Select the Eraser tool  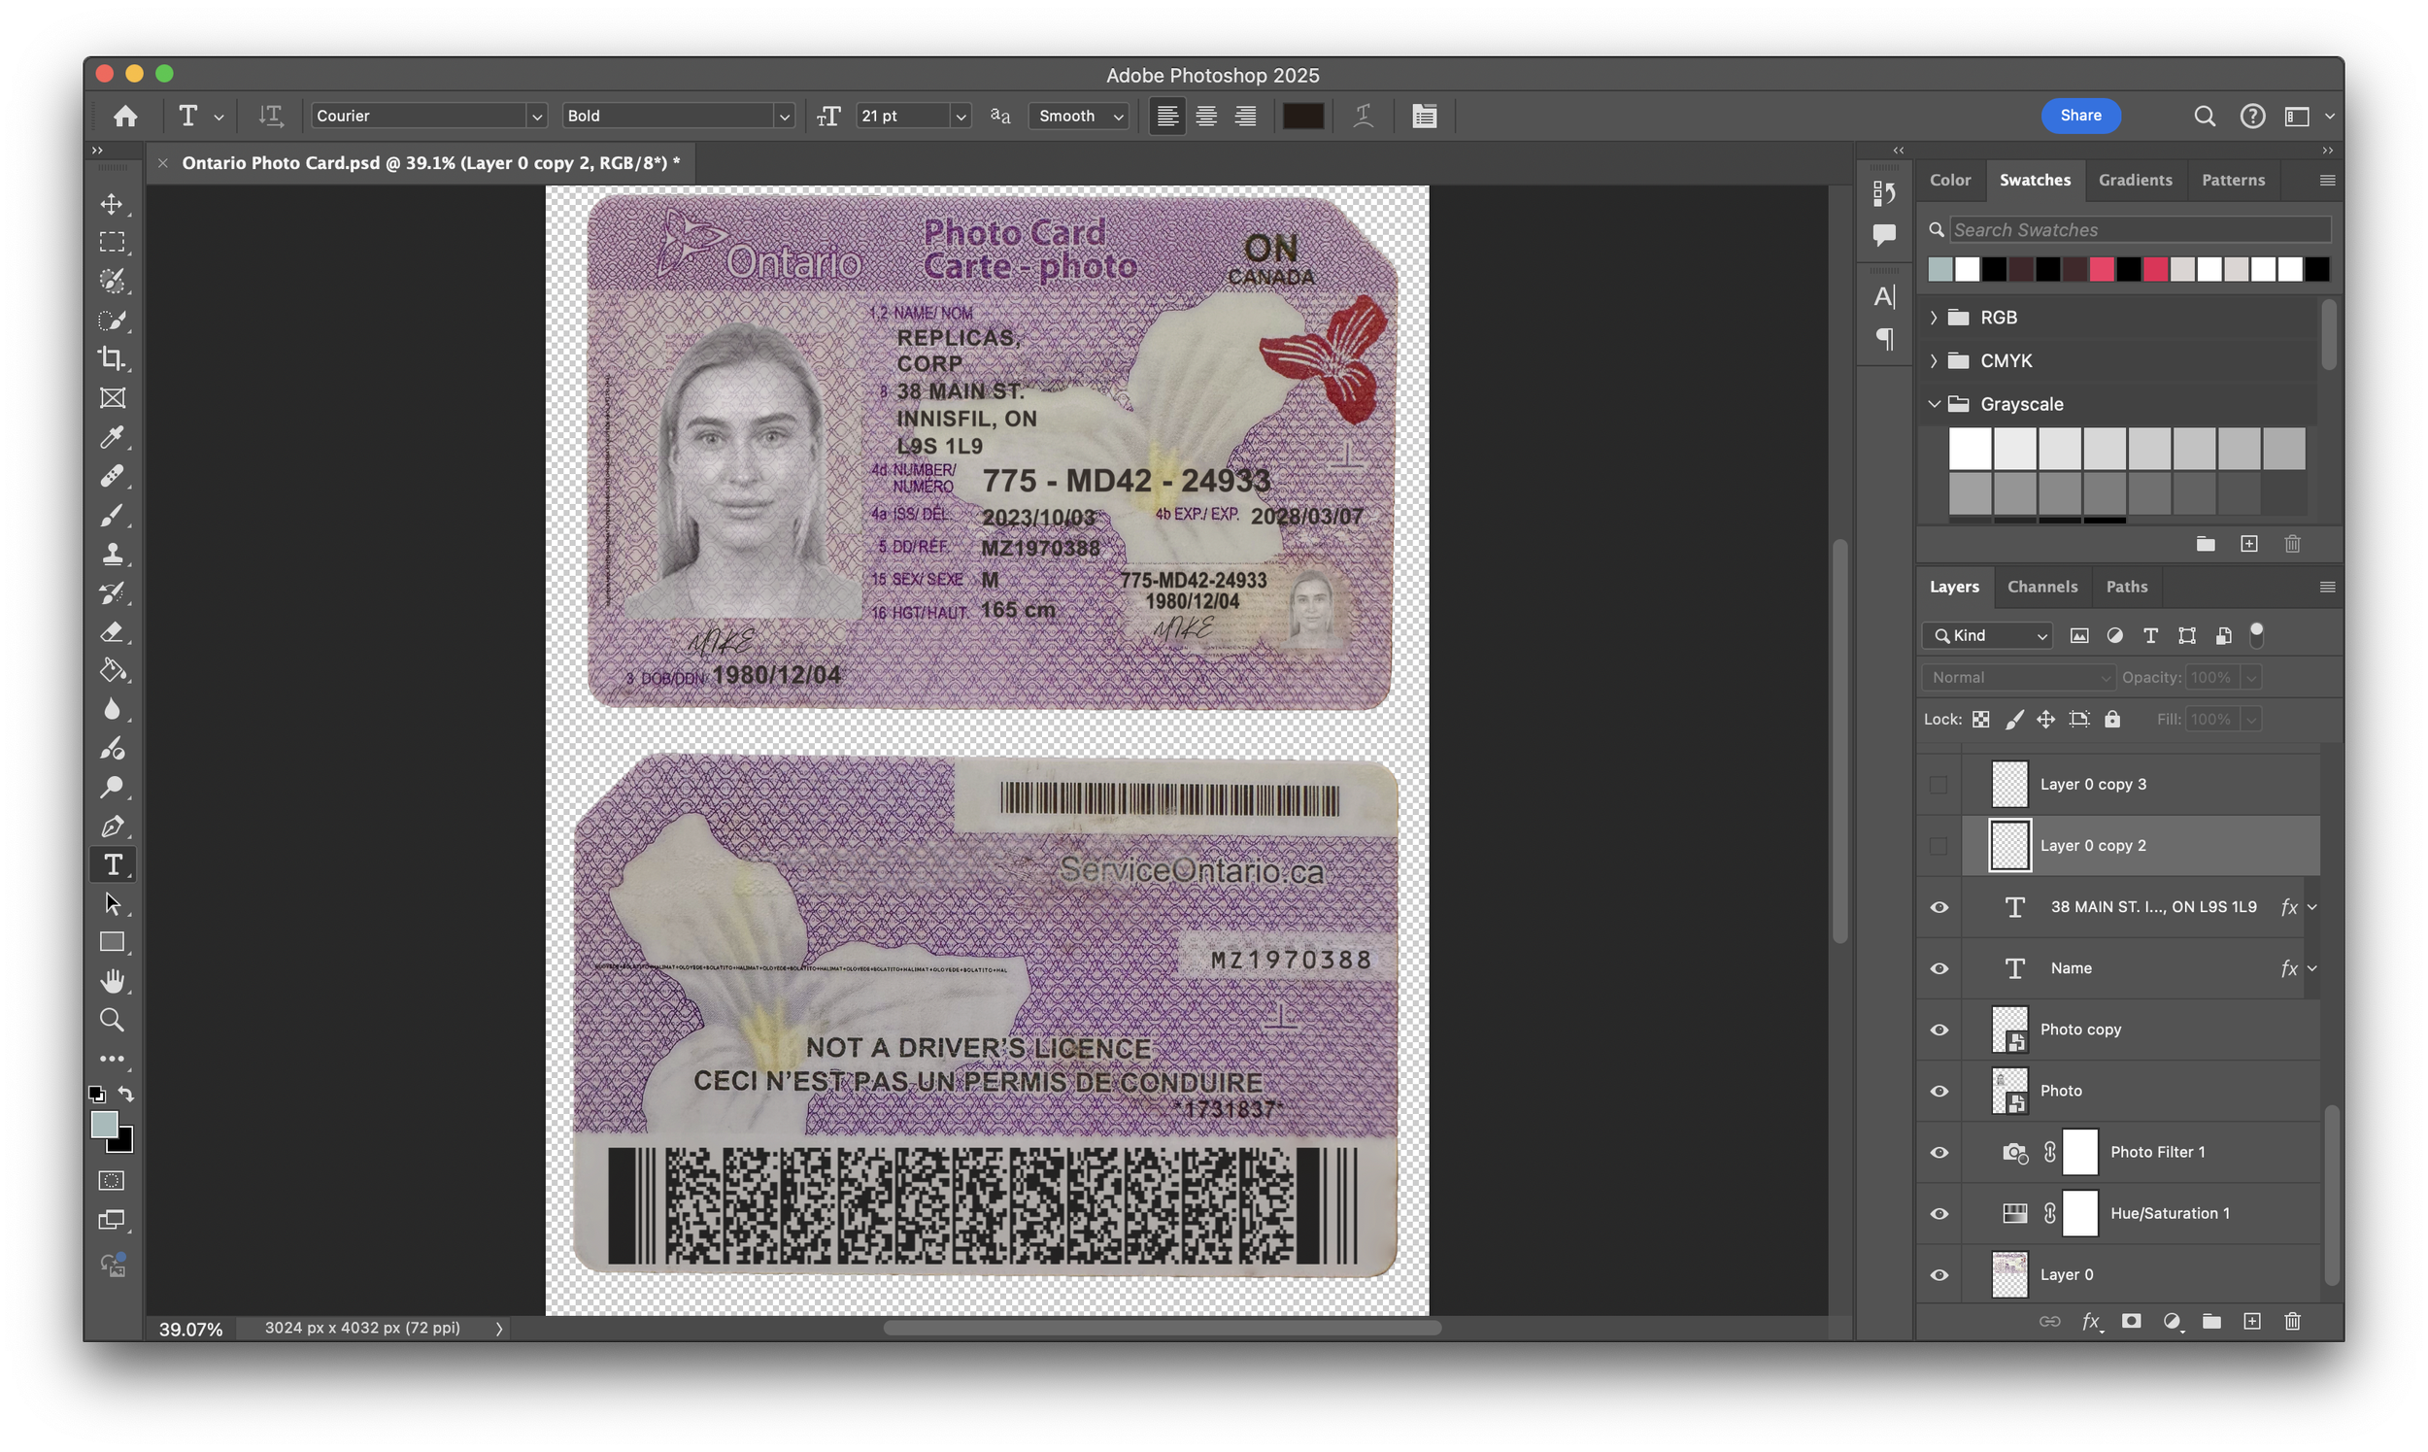coord(112,631)
